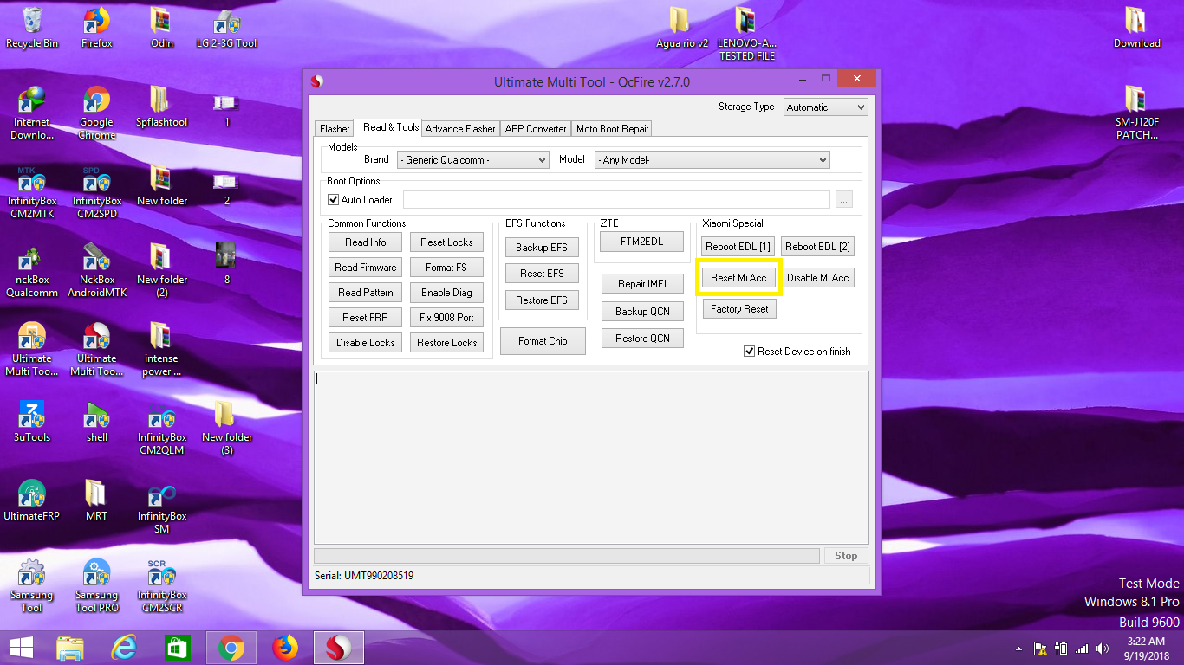Click the Windows Start button
1184x665 pixels.
(21, 648)
